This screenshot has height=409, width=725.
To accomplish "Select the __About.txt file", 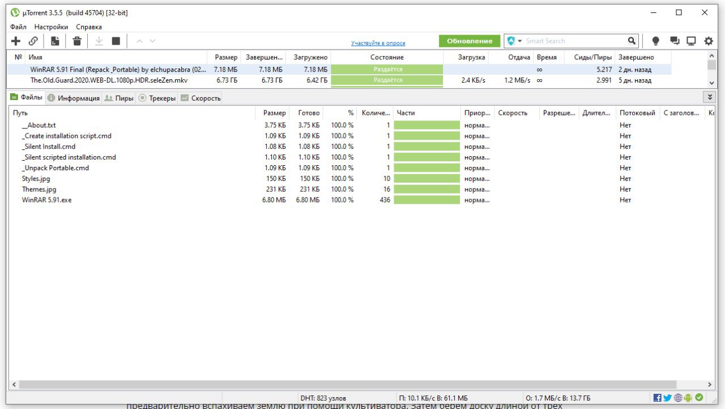I will tap(39, 125).
